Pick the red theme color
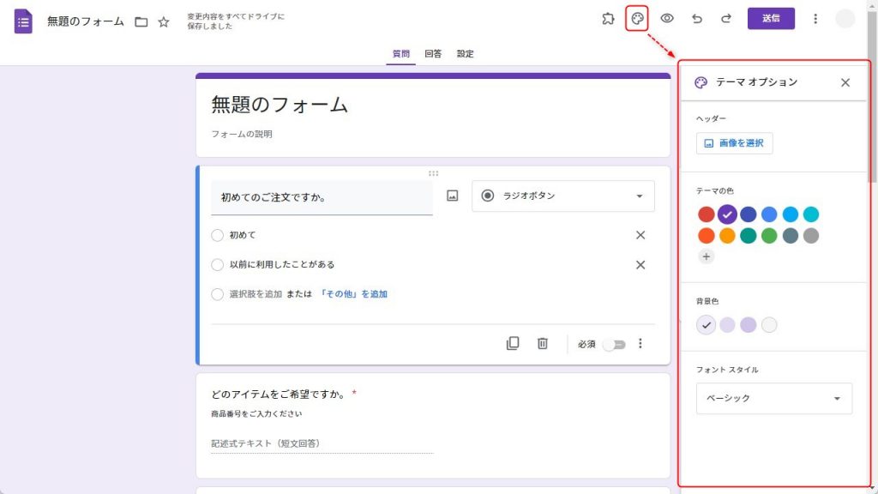Viewport: 878px width, 494px height. [707, 214]
